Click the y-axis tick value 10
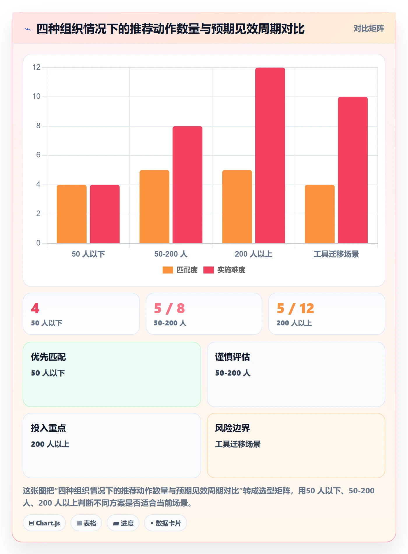The width and height of the screenshot is (408, 554). tap(36, 97)
